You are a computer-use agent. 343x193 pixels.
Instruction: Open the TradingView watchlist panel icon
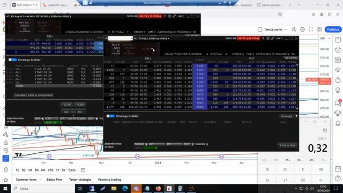tap(338, 40)
